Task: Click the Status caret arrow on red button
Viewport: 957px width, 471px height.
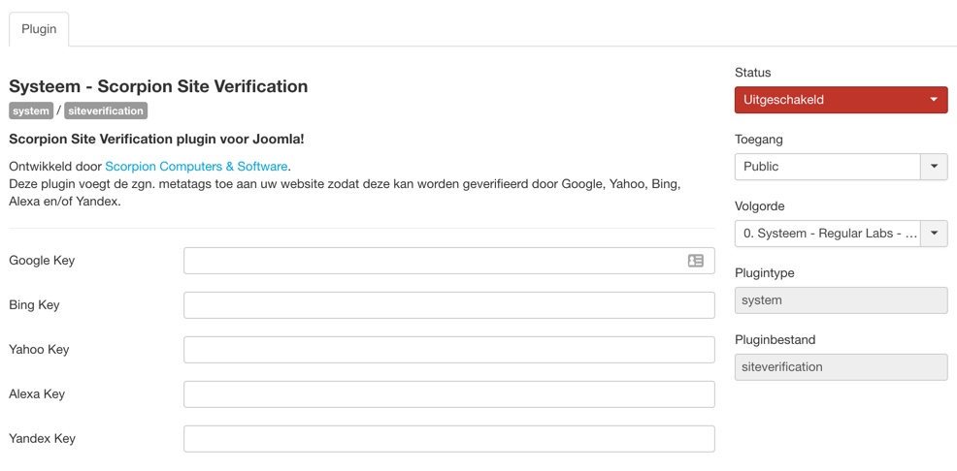Action: click(934, 100)
